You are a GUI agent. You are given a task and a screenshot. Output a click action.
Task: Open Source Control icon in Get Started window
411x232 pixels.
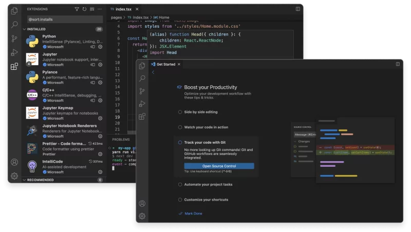(x=142, y=91)
